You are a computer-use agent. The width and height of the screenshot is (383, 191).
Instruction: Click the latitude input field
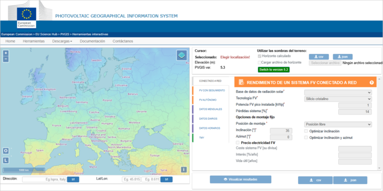point(132,180)
